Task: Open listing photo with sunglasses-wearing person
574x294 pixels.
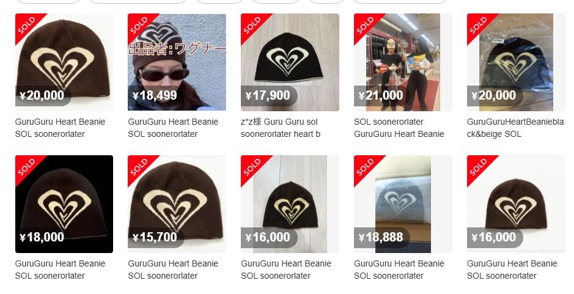Action: point(177,62)
